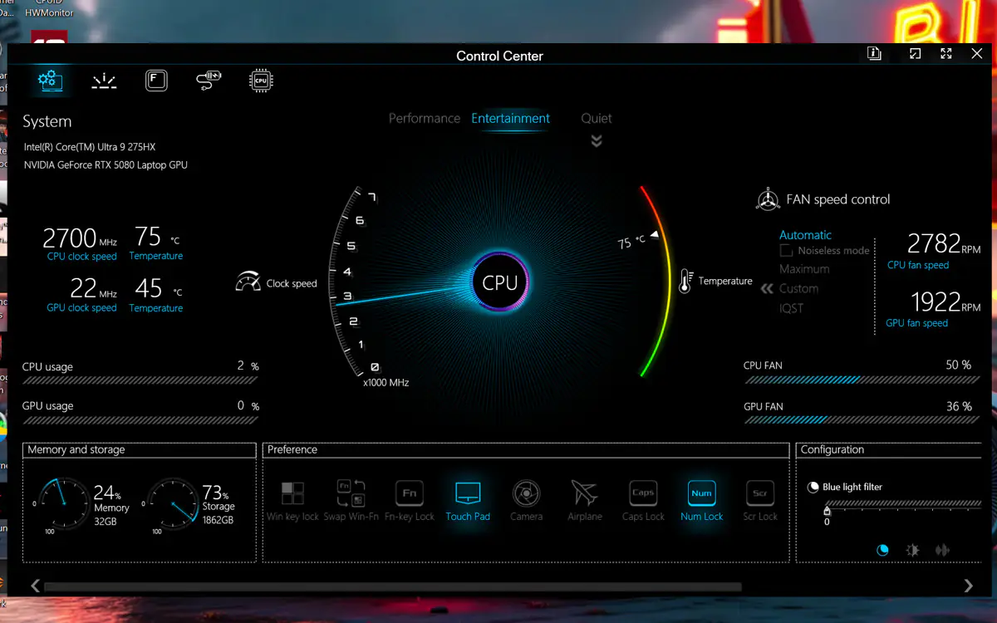Click the GPU FAN percentage bar
The width and height of the screenshot is (997, 623).
coord(862,420)
